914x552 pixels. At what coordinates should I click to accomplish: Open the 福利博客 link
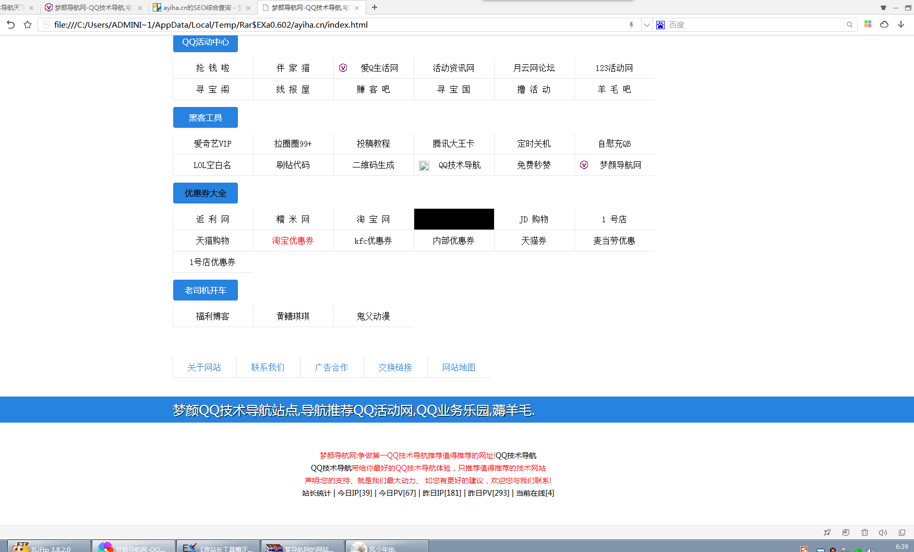[213, 316]
